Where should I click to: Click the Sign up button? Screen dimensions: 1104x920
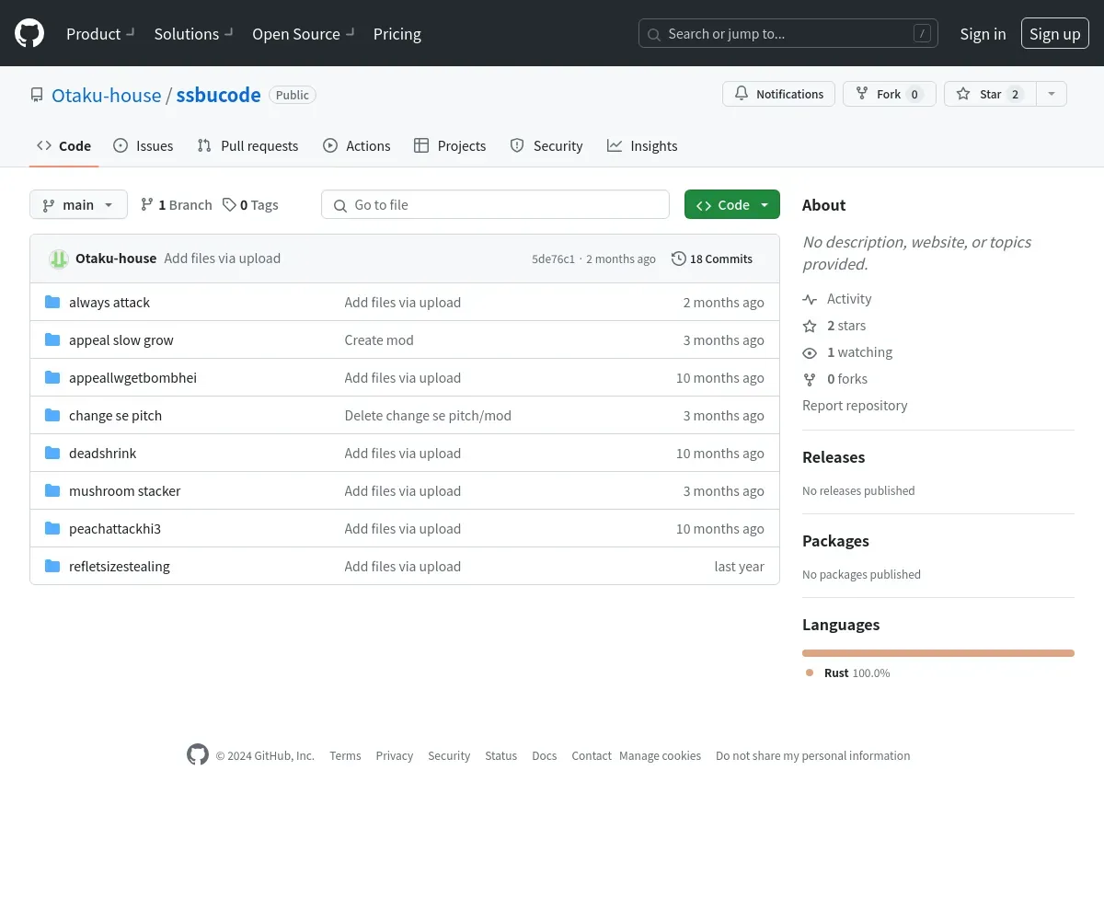click(x=1055, y=34)
